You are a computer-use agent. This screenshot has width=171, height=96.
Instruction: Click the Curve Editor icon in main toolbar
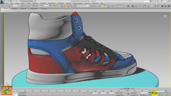click(105, 6)
